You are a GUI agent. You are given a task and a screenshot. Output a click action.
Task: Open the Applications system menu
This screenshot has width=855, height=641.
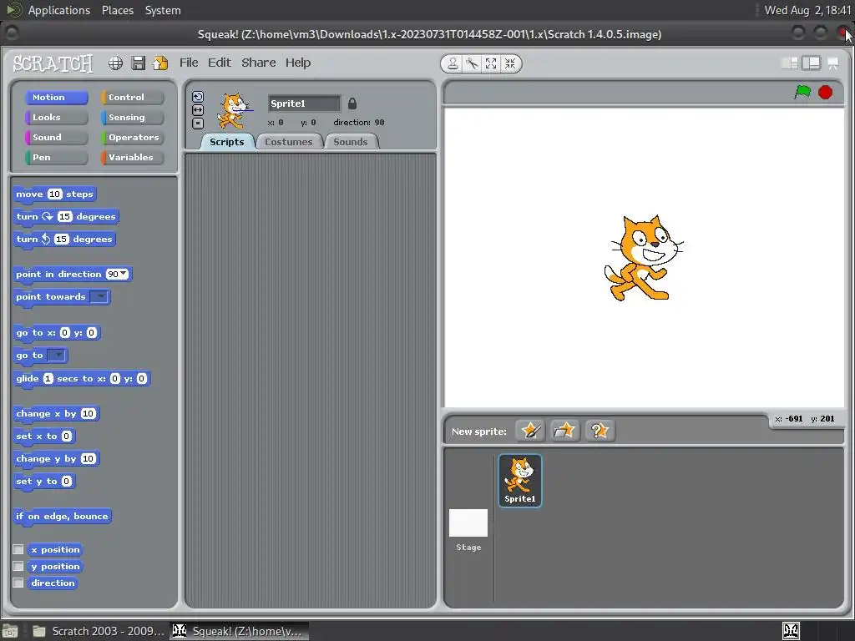tap(59, 10)
